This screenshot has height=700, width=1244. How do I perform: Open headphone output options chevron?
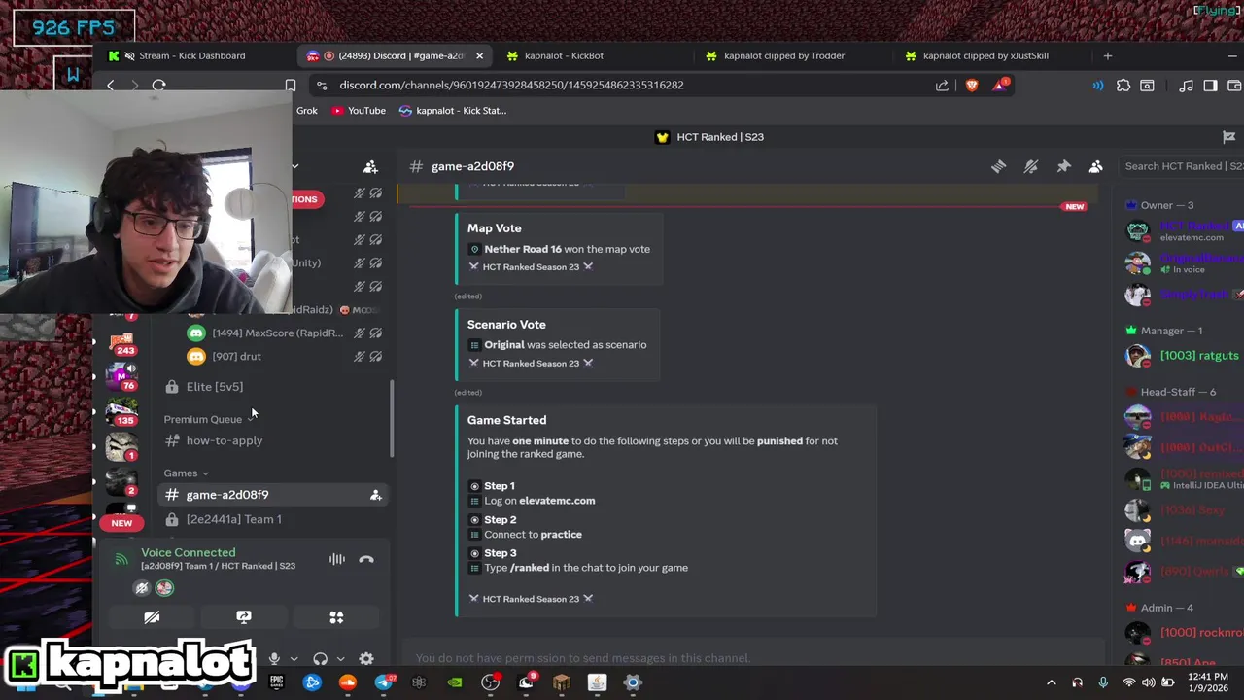340,659
